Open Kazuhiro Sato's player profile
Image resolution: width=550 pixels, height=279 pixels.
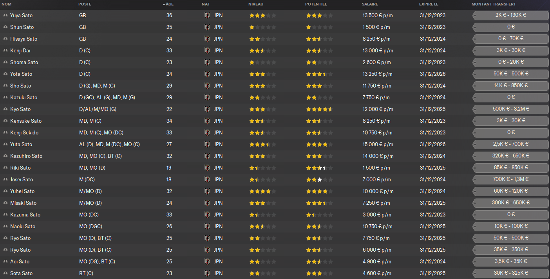click(x=26, y=156)
